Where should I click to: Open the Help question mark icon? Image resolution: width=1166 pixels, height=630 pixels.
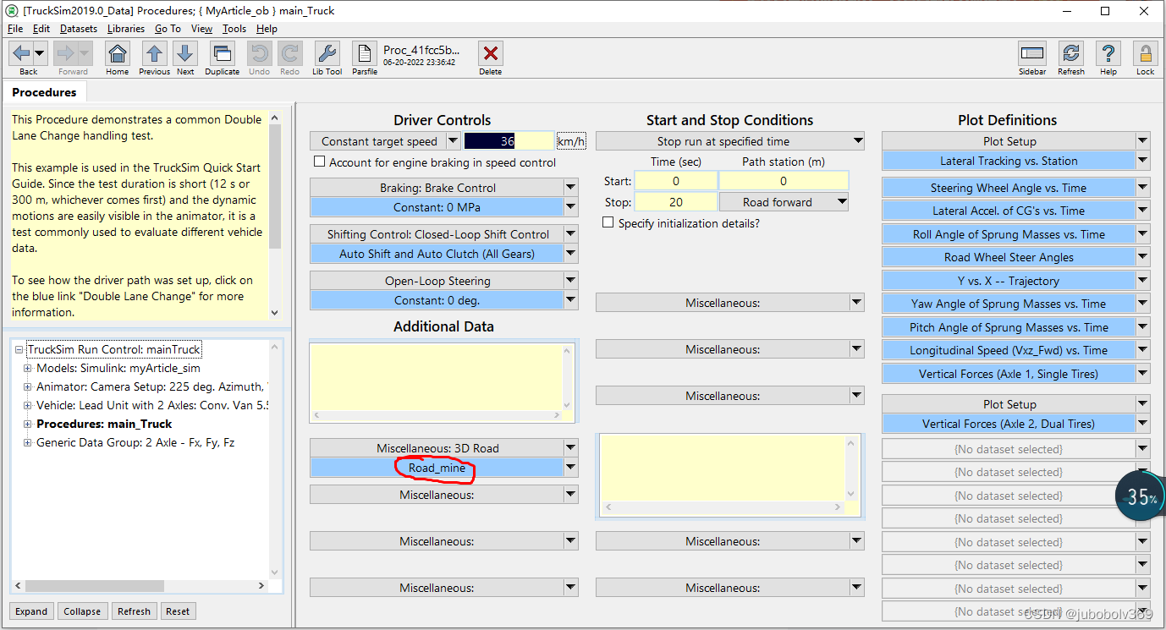tap(1108, 53)
